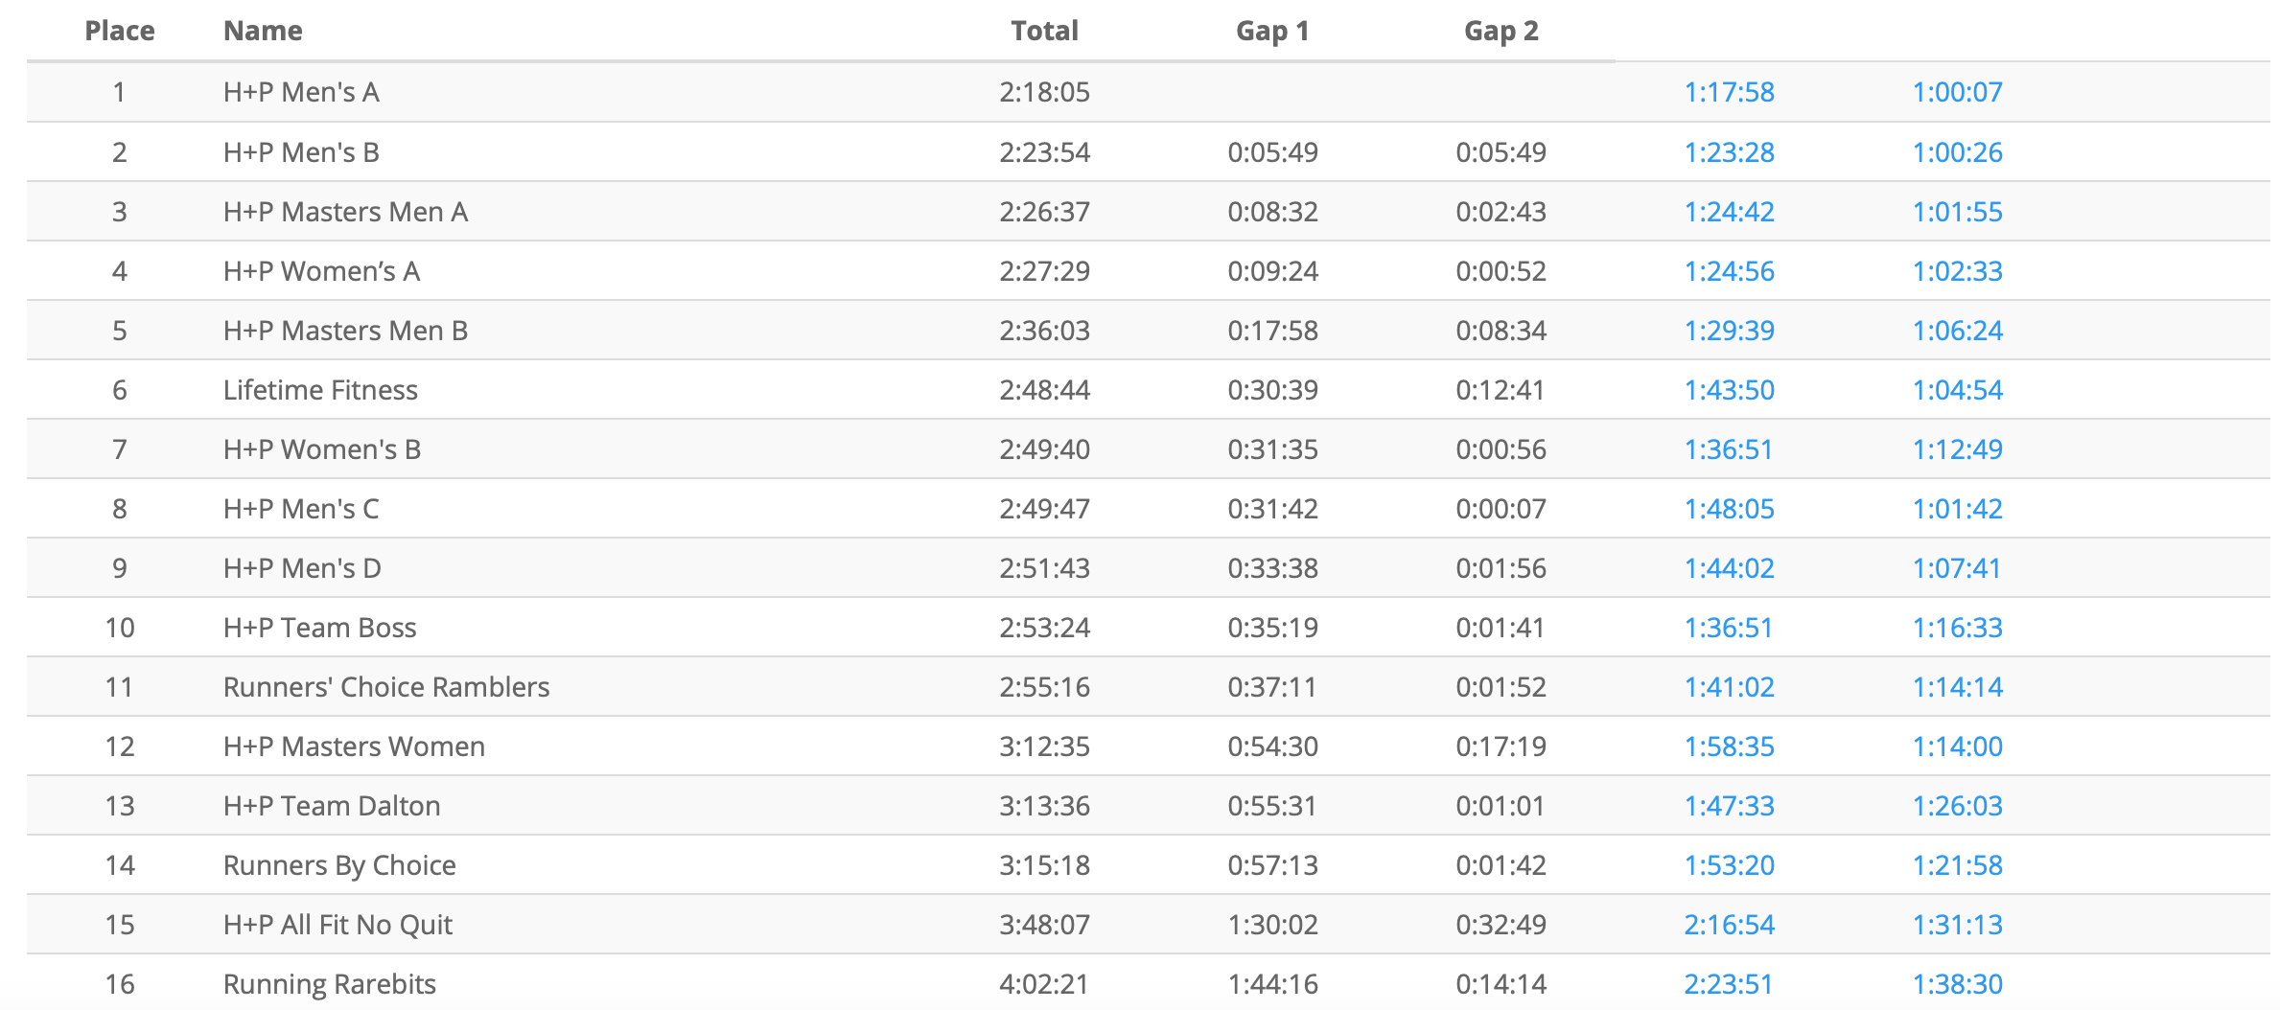Viewport: 2280px width, 1010px height.
Task: Sort by the Total column header
Action: pos(1044,31)
